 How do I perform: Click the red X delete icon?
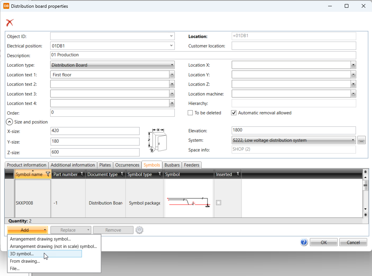[10, 22]
